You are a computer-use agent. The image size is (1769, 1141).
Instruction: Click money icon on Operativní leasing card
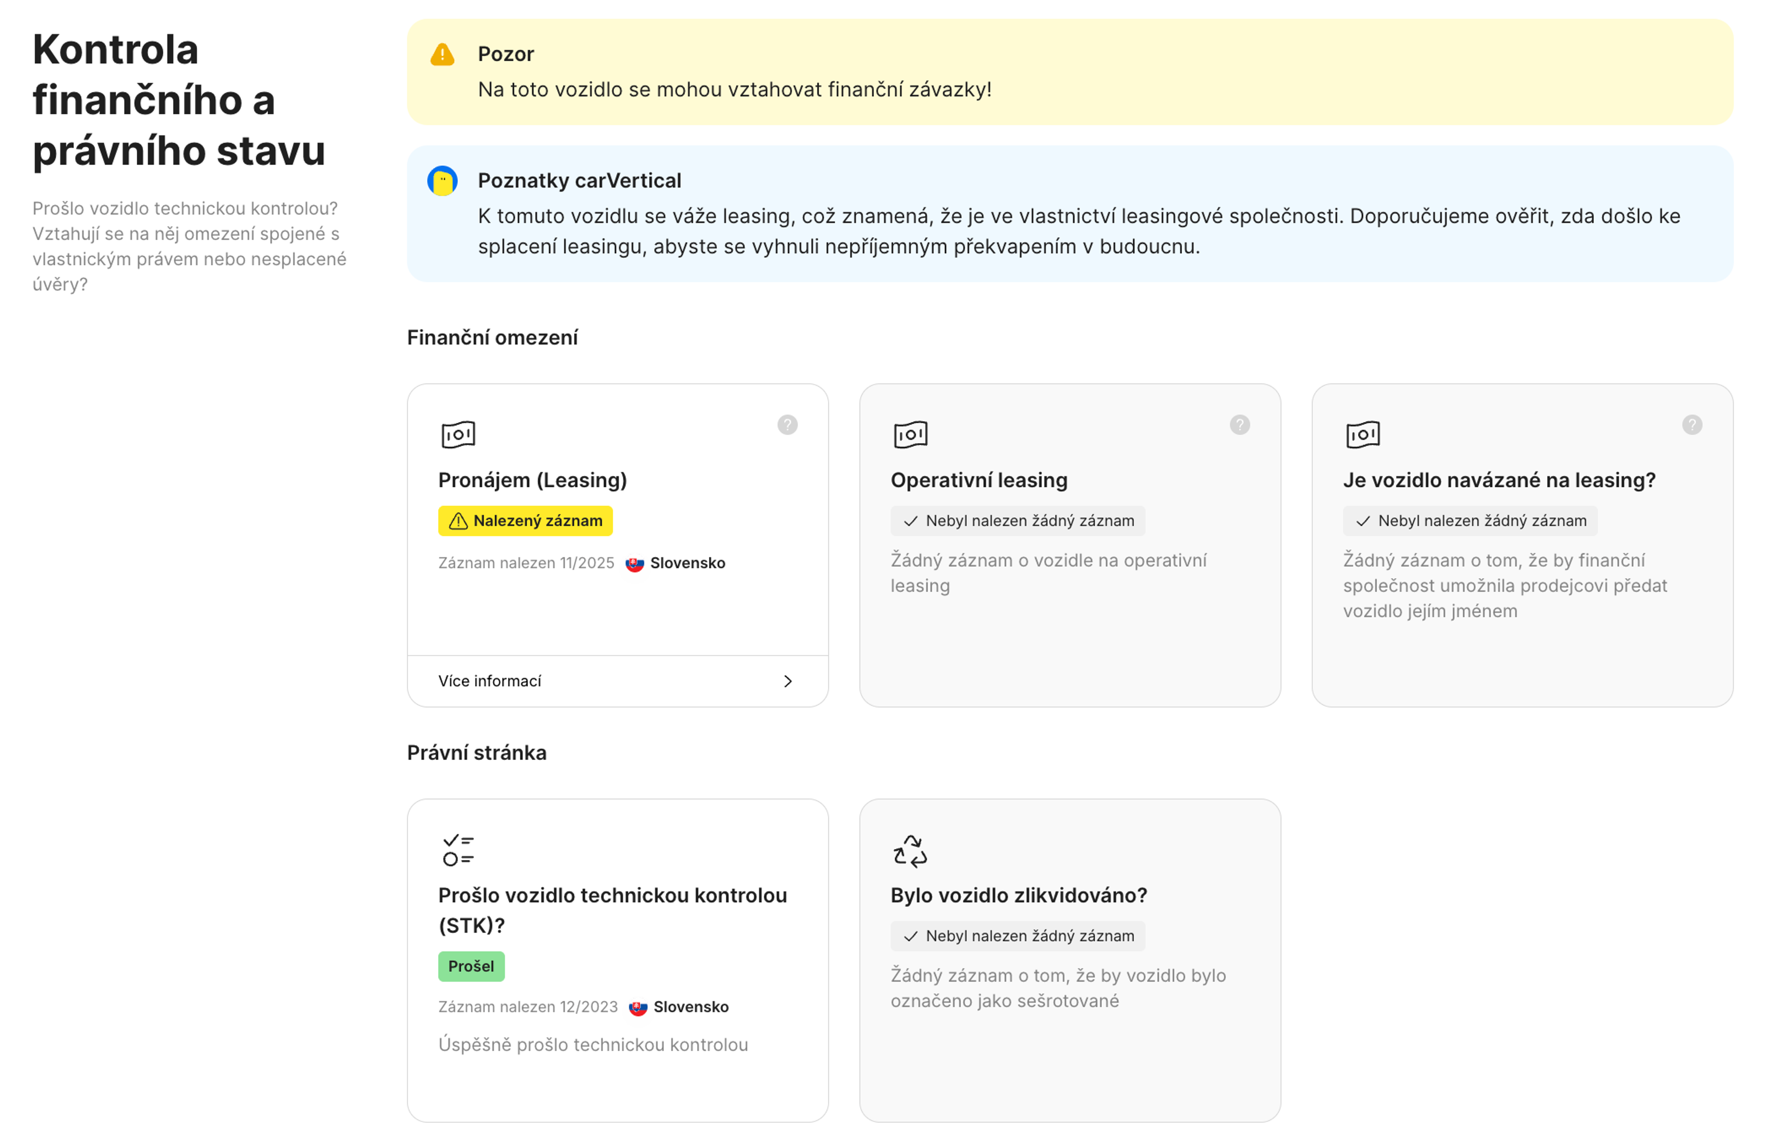[x=910, y=434]
